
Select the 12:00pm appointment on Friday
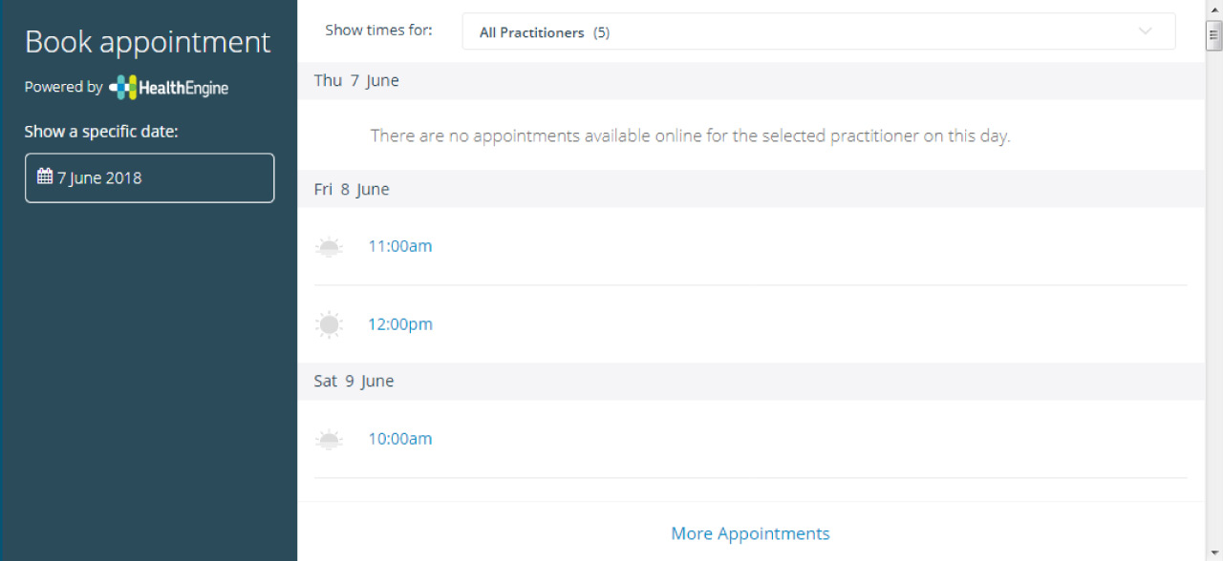[400, 324]
